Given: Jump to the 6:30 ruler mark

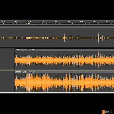Looking at the screenshot, I should coord(81,22).
